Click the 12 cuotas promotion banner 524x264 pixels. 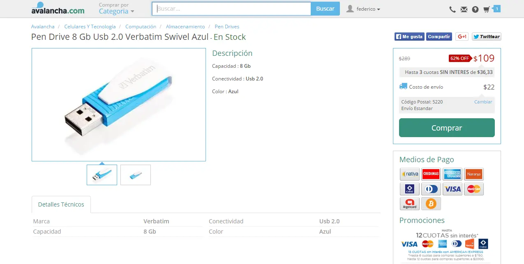click(447, 245)
